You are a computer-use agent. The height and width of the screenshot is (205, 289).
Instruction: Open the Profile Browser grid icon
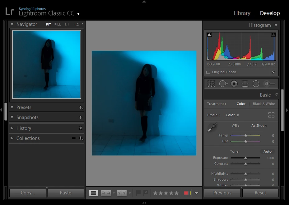(271, 115)
